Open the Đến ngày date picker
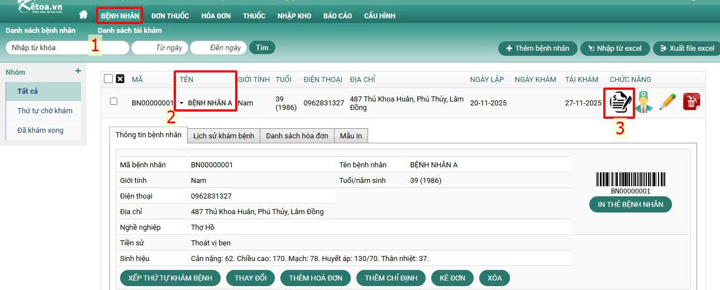Screen dimensions: 720x290 [x=218, y=48]
